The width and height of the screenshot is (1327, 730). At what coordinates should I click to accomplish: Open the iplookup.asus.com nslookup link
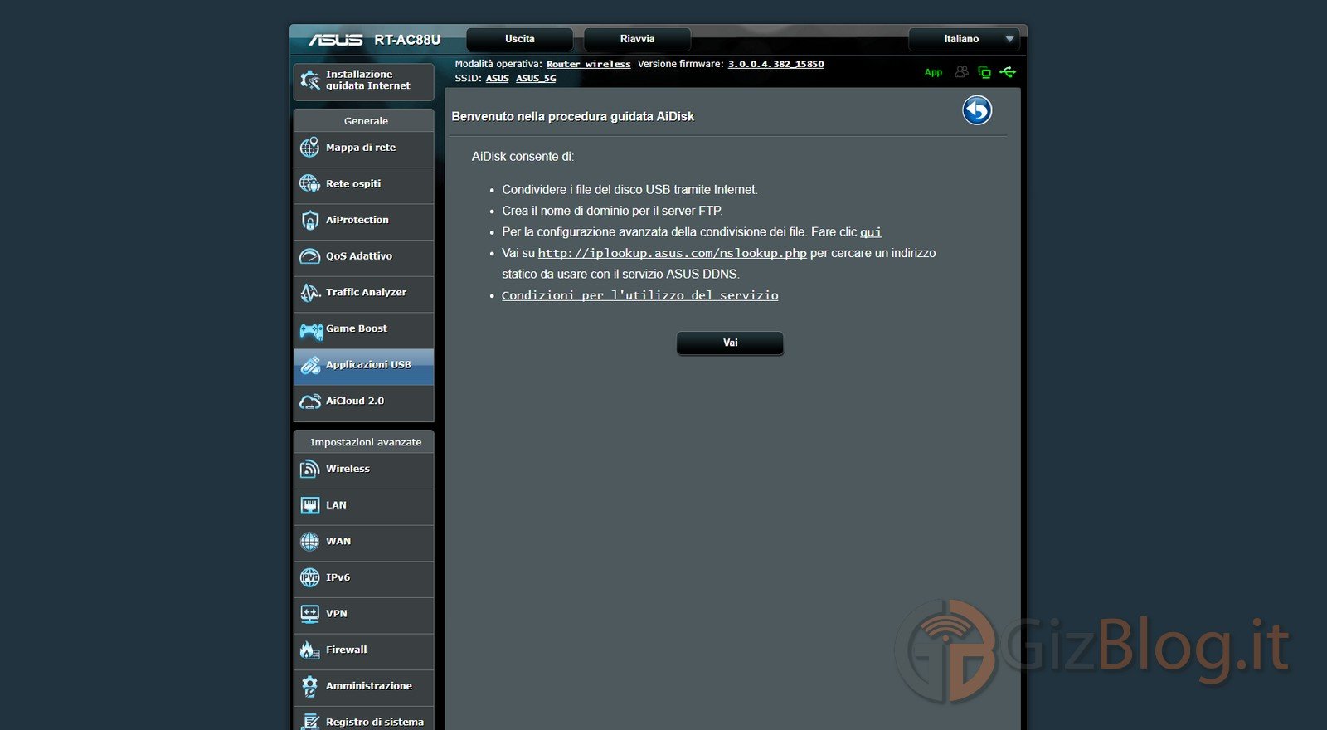(672, 253)
